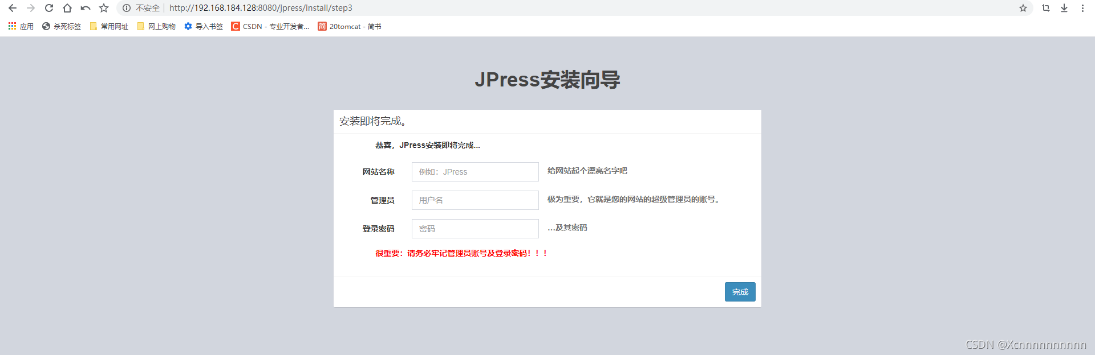This screenshot has width=1095, height=355.
Task: Open the 20tomcat - 简书 bookmark
Action: (x=350, y=26)
